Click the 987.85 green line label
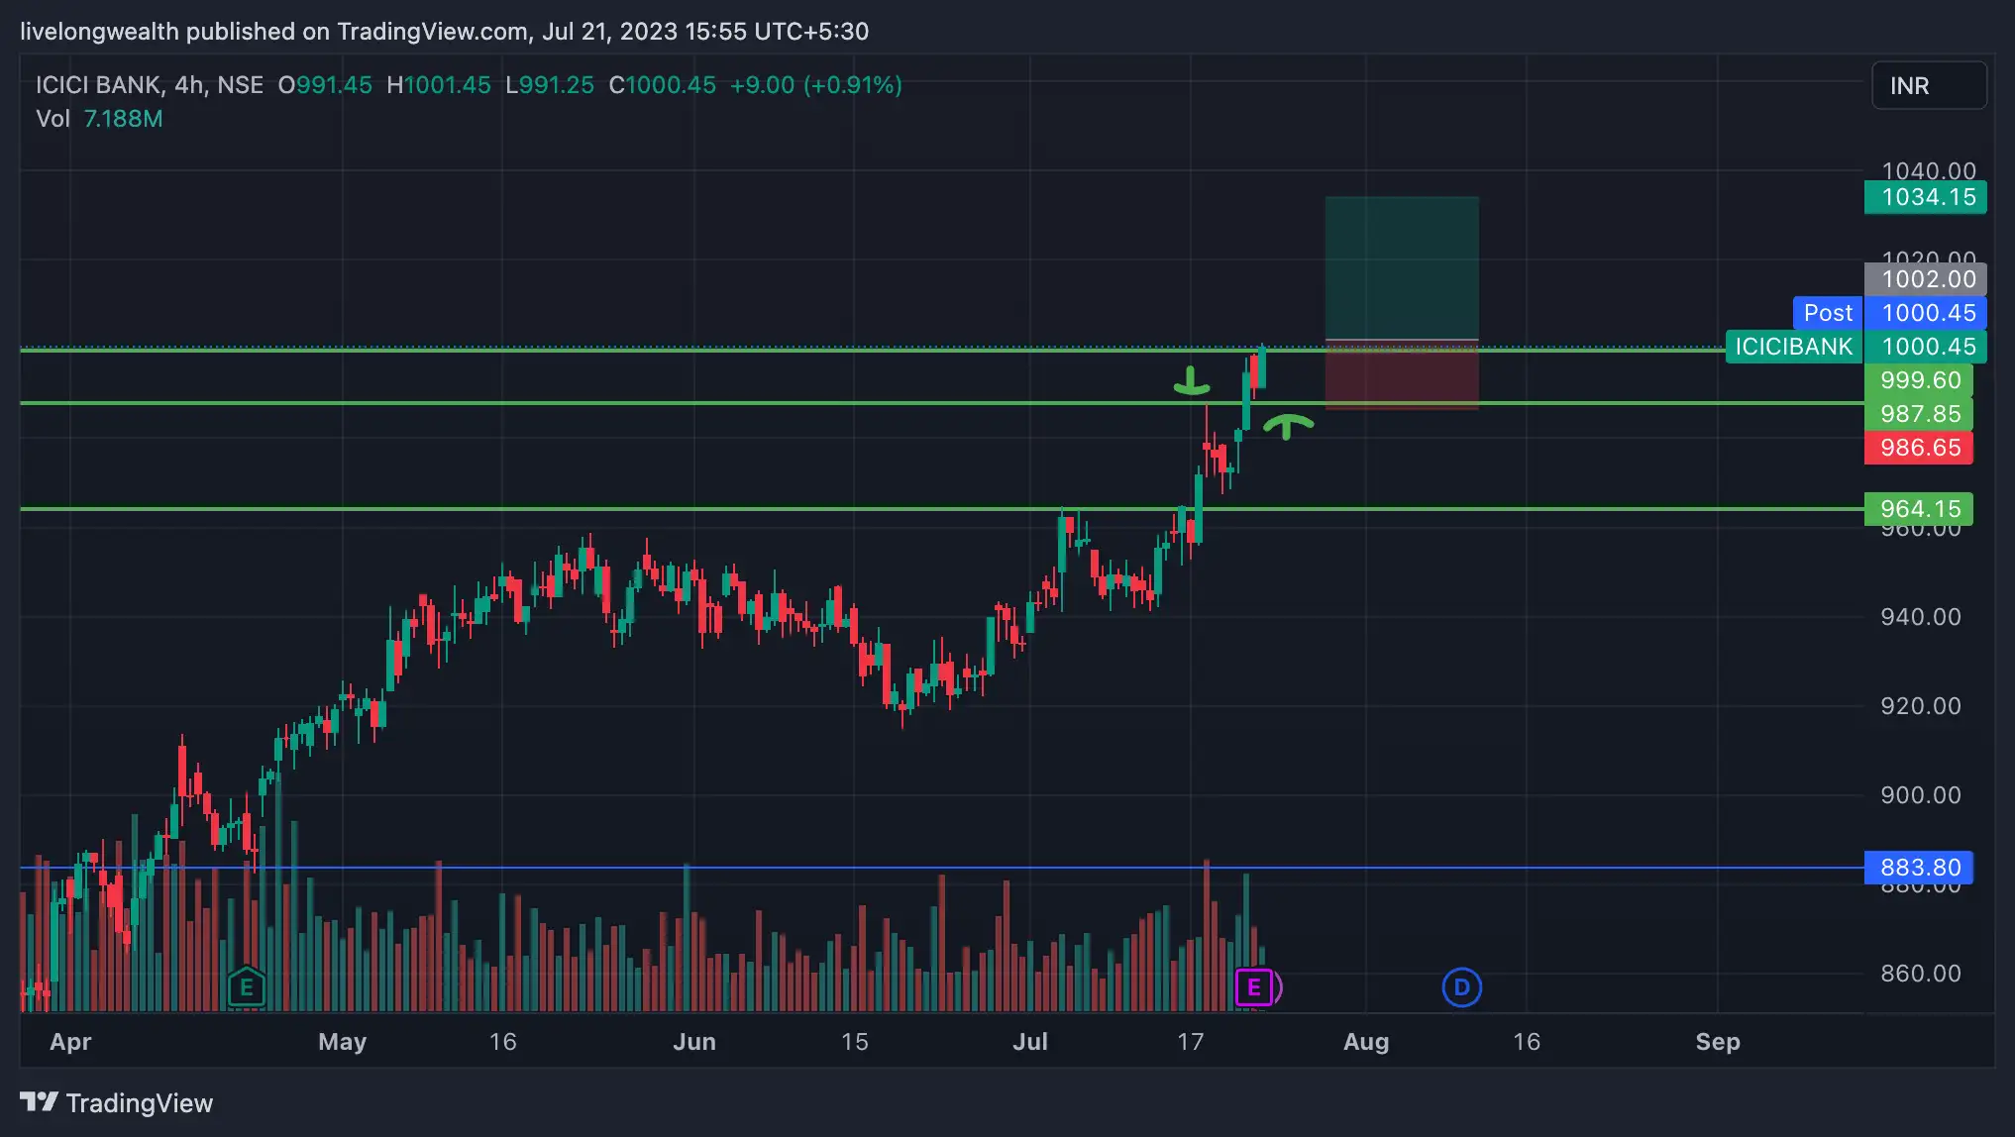Image resolution: width=2015 pixels, height=1137 pixels. coord(1918,414)
